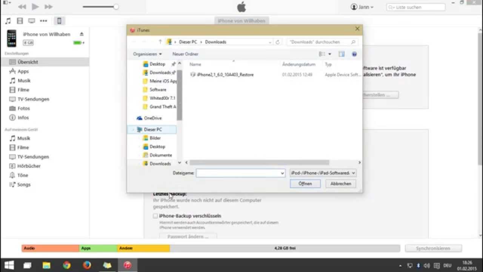Click the Öffnen button
Screen dimensions: 483x272
(x=305, y=184)
